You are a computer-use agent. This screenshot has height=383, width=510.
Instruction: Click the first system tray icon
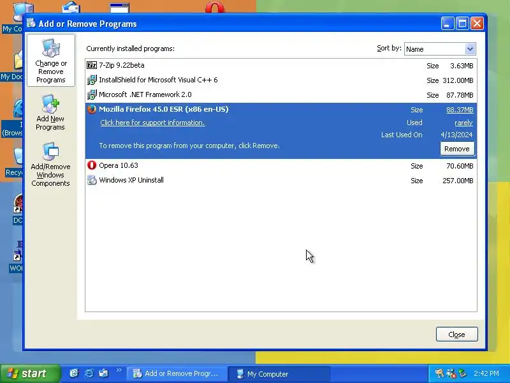pyautogui.click(x=439, y=373)
